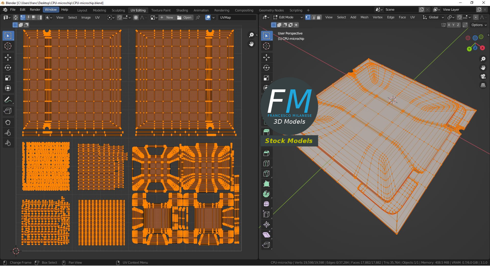Open sticky selection mode dropdown
The width and height of the screenshot is (490, 266).
49,17
